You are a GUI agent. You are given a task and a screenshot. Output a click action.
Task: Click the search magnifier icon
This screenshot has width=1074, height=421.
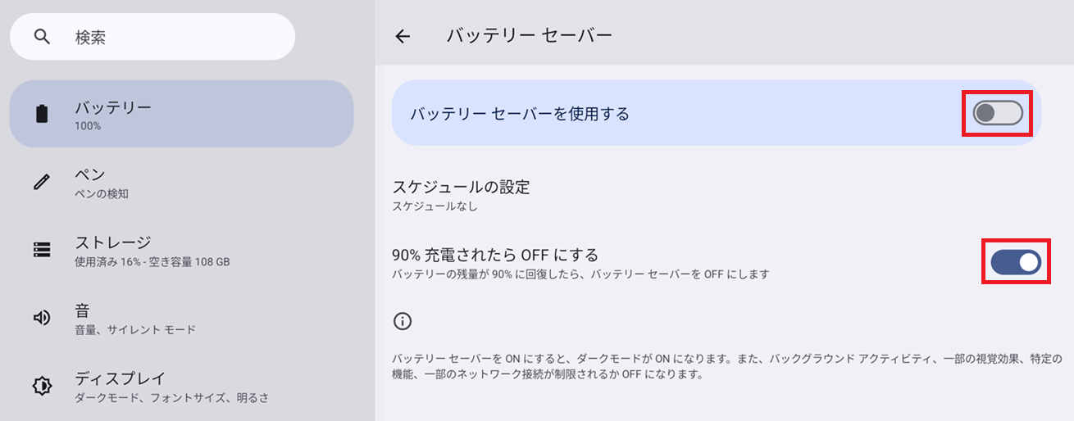(x=42, y=37)
